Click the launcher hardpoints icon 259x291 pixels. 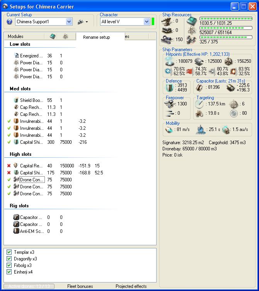coord(167,30)
